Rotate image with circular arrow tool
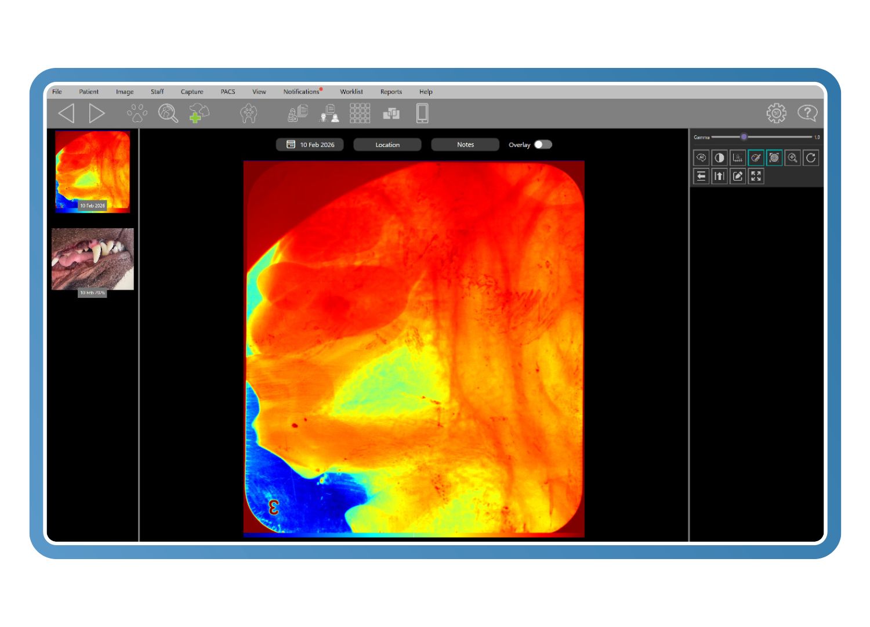 811,158
